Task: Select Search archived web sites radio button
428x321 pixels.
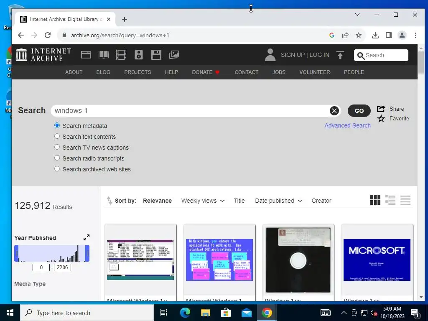Action: pyautogui.click(x=57, y=169)
